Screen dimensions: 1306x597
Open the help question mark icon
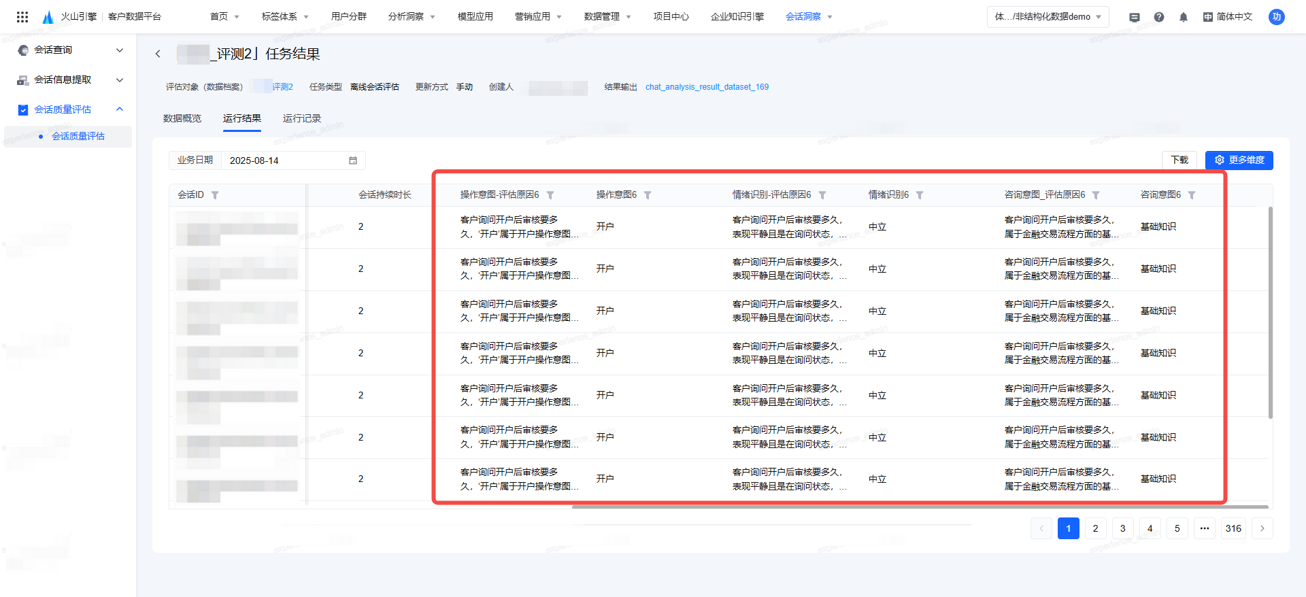click(x=1159, y=17)
